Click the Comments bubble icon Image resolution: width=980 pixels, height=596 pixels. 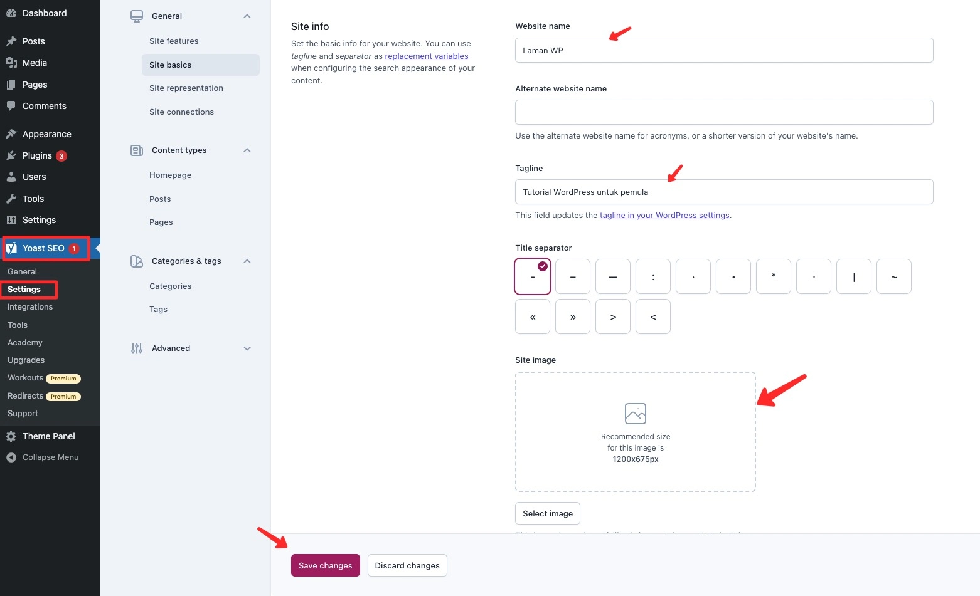(x=11, y=106)
